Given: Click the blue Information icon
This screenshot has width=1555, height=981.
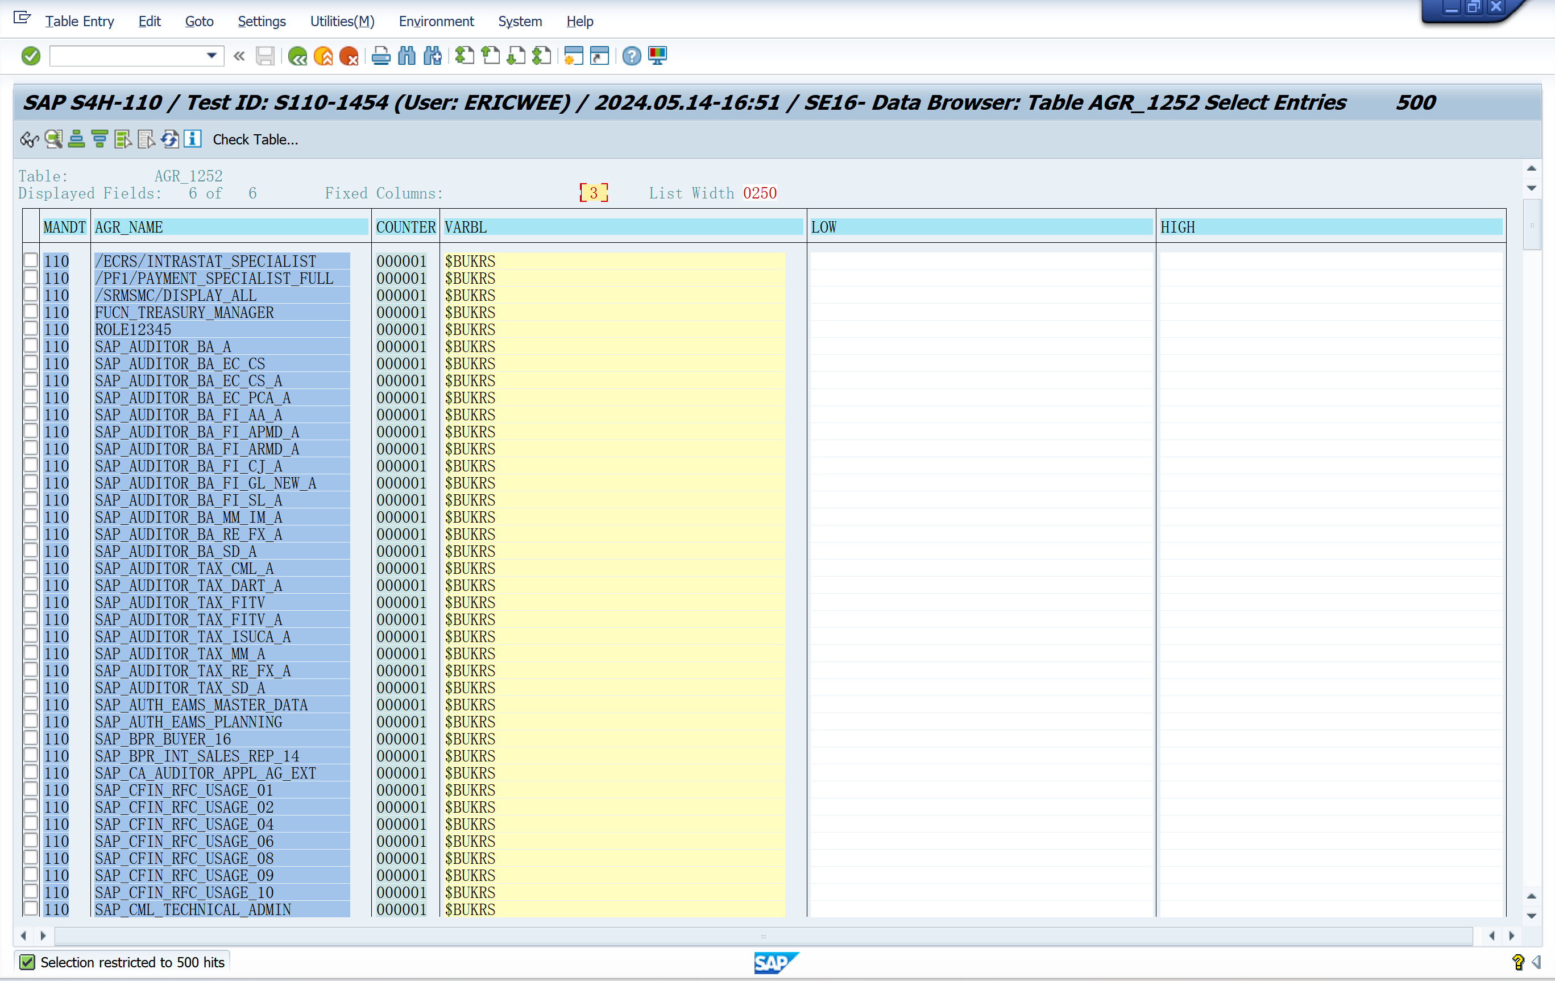Looking at the screenshot, I should coord(192,139).
